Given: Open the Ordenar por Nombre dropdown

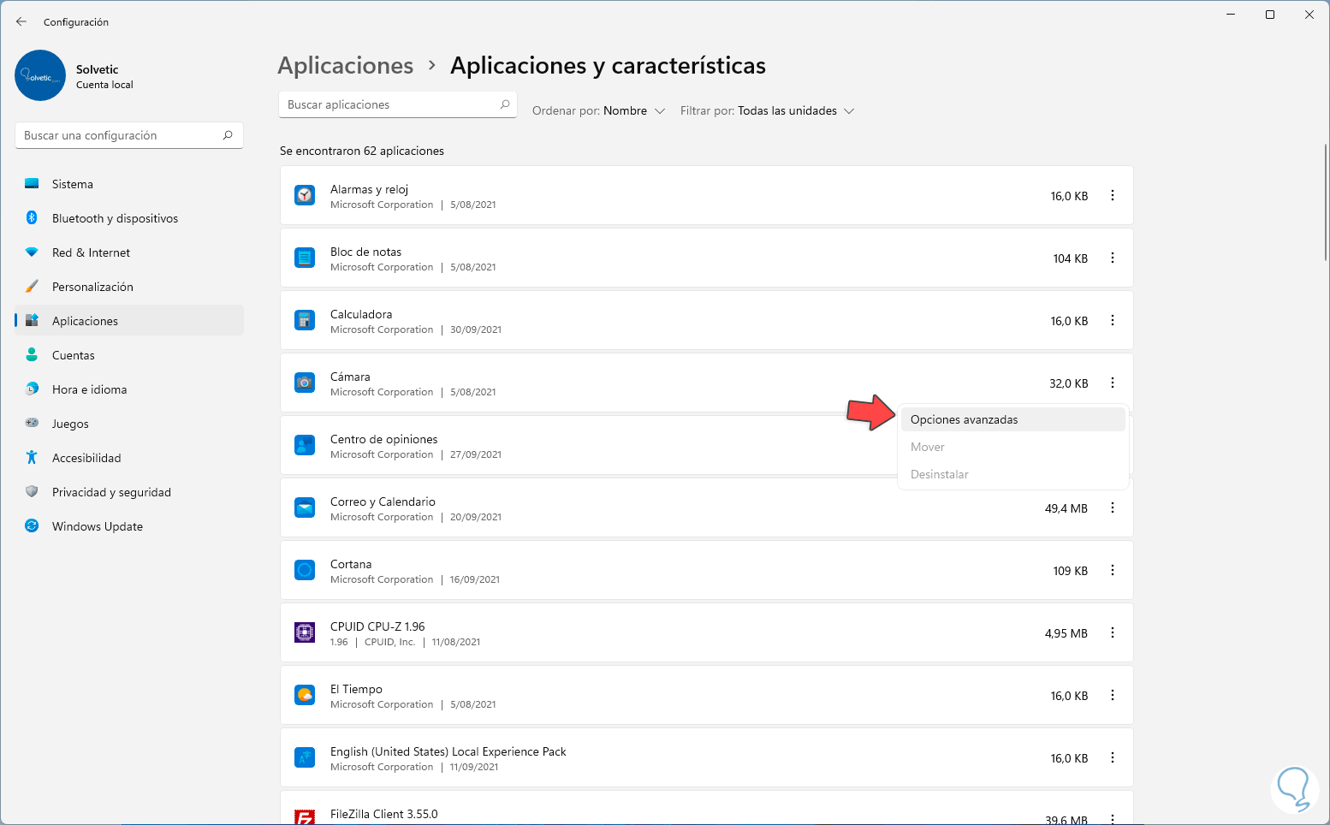Looking at the screenshot, I should pos(598,110).
